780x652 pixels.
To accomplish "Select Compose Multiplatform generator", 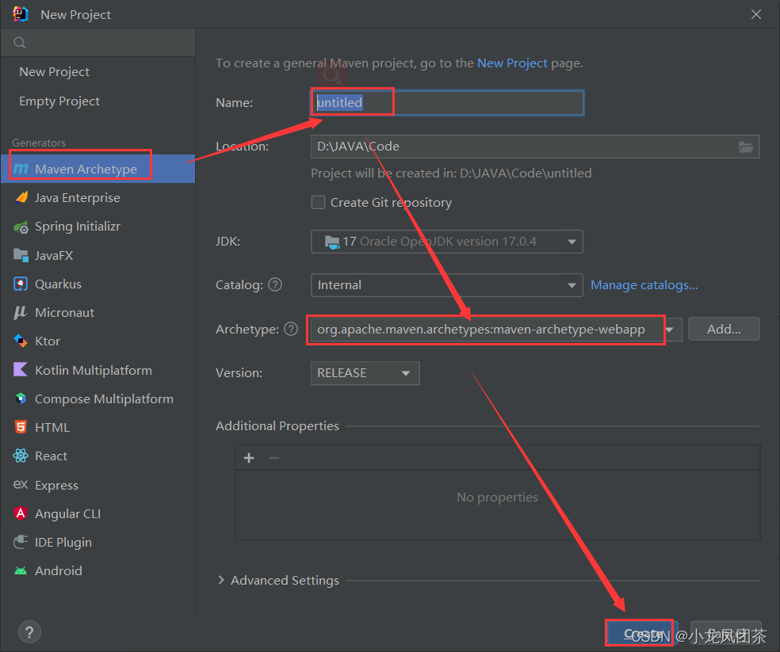I will click(98, 398).
